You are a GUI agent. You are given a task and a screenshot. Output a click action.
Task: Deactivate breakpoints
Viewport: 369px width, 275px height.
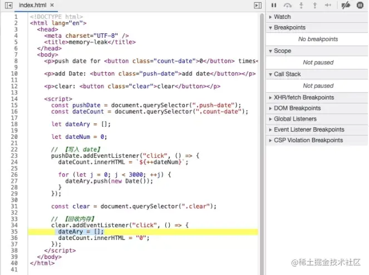tap(346, 5)
